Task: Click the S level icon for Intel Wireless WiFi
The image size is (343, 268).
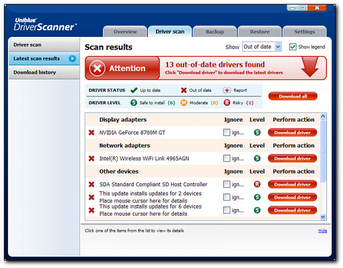Action: pyautogui.click(x=257, y=158)
